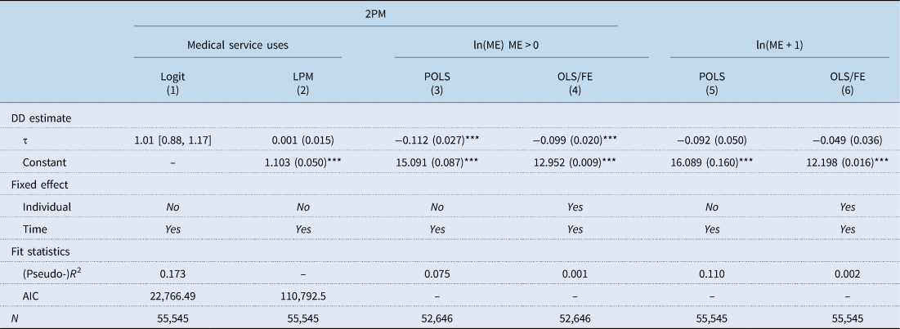Select the Medical service uses header
Image resolution: width=900 pixels, height=329 pixels.
(238, 44)
